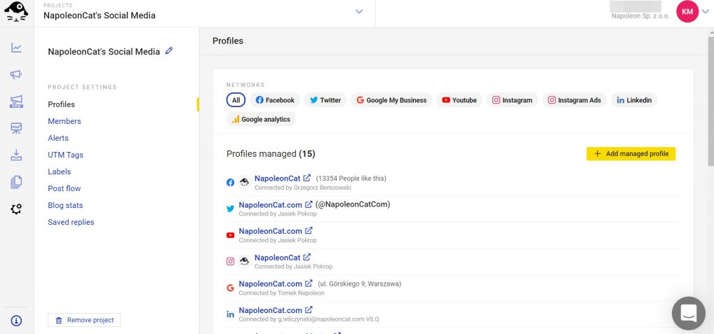Open external link for Instagram NapoleonCat profile
714x334 pixels.
[307, 257]
